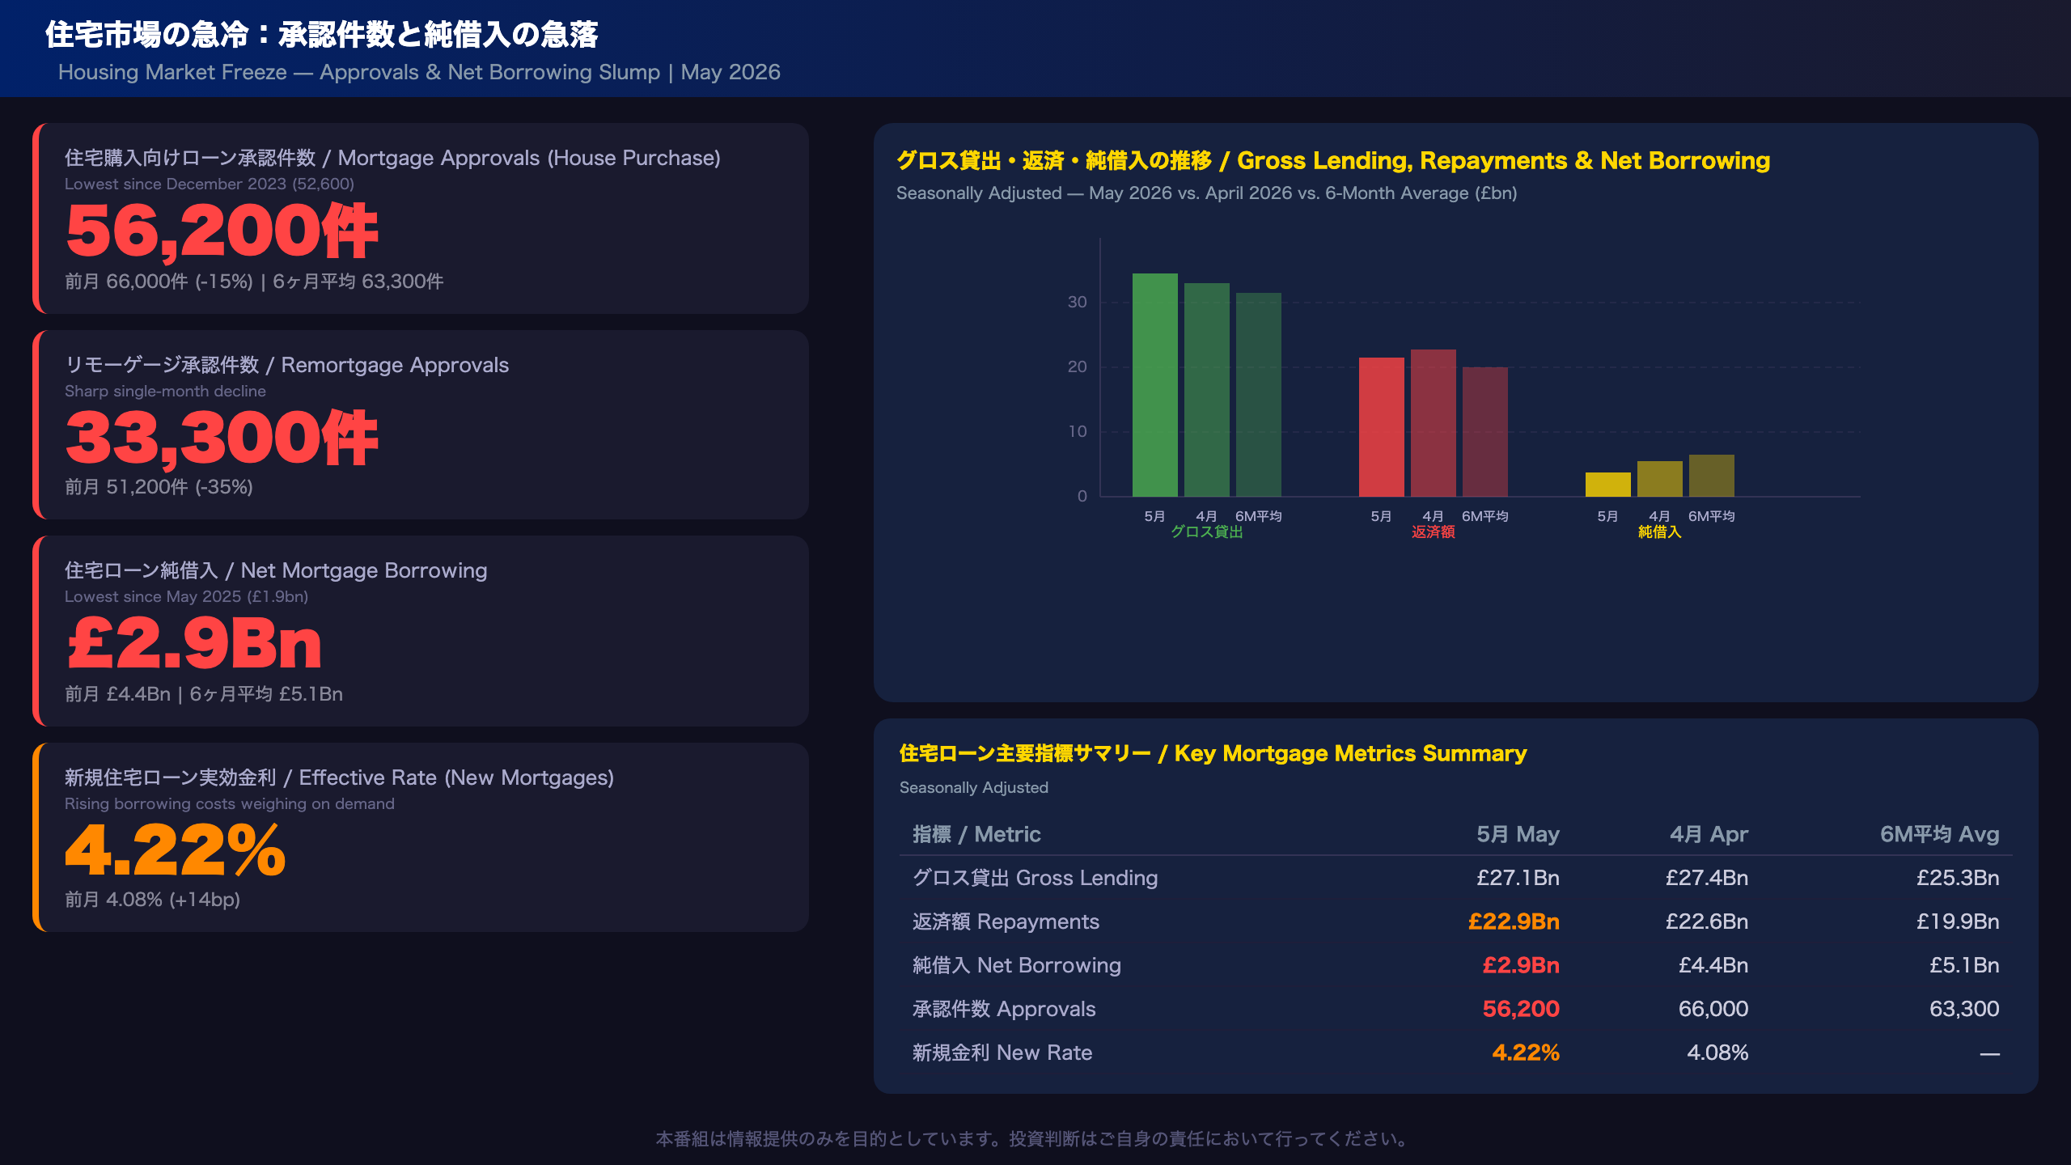
Task: Select the red May repayments bar
Action: click(1381, 427)
